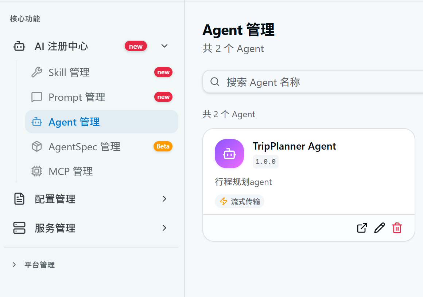Expand the 服务管理 menu chevron
Screen dimensions: 423x297
[164, 228]
